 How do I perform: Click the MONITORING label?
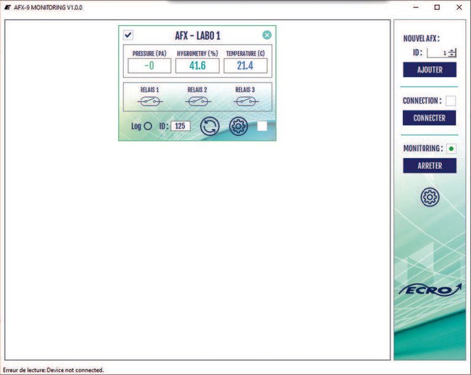tap(423, 148)
